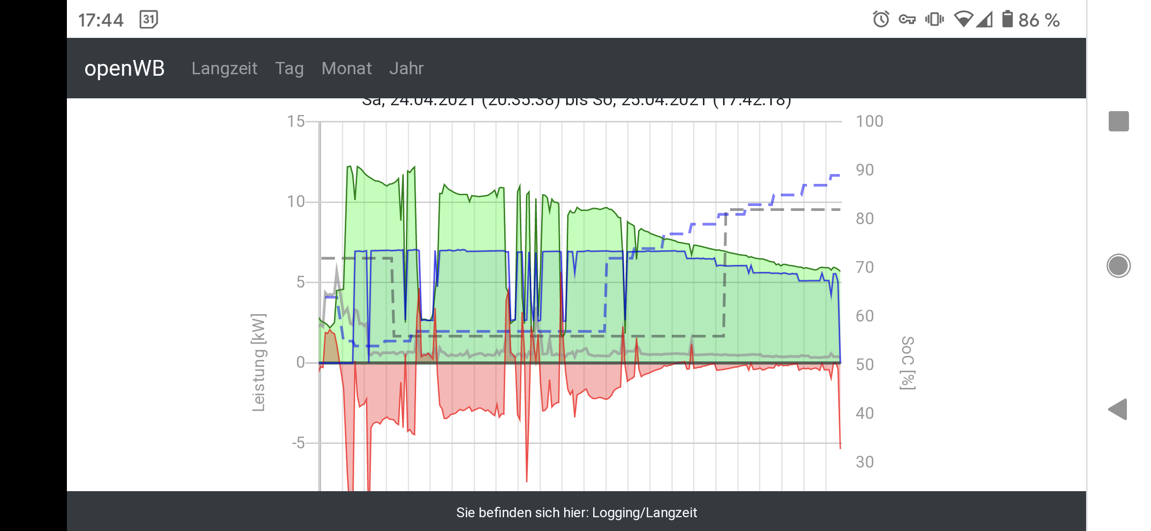
Task: Open the openWB home link
Action: pyautogui.click(x=124, y=68)
